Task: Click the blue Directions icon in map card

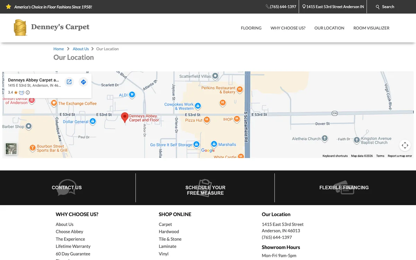Action: [x=83, y=82]
